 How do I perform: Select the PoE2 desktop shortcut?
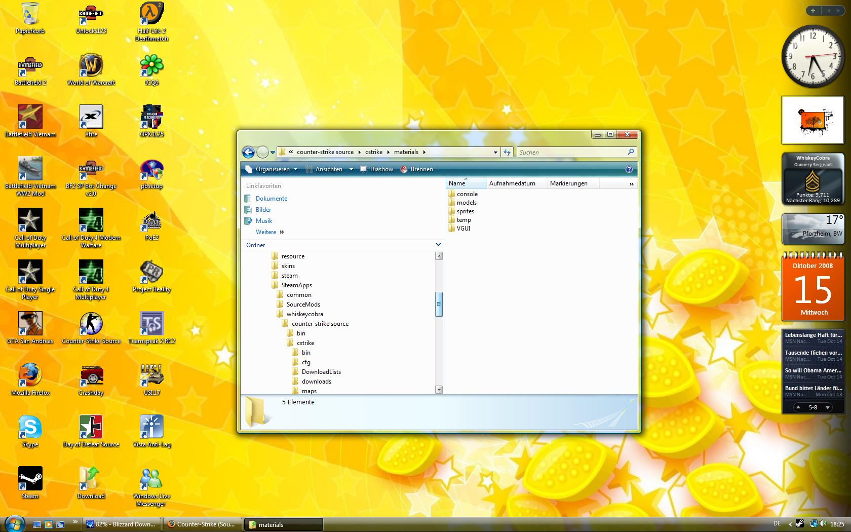[x=151, y=225]
